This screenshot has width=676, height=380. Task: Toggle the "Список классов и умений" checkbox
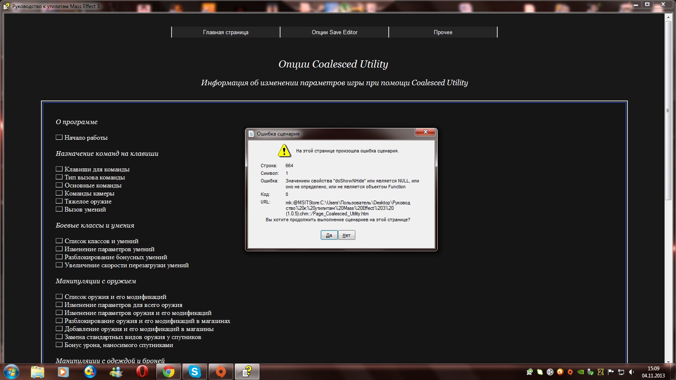click(59, 241)
